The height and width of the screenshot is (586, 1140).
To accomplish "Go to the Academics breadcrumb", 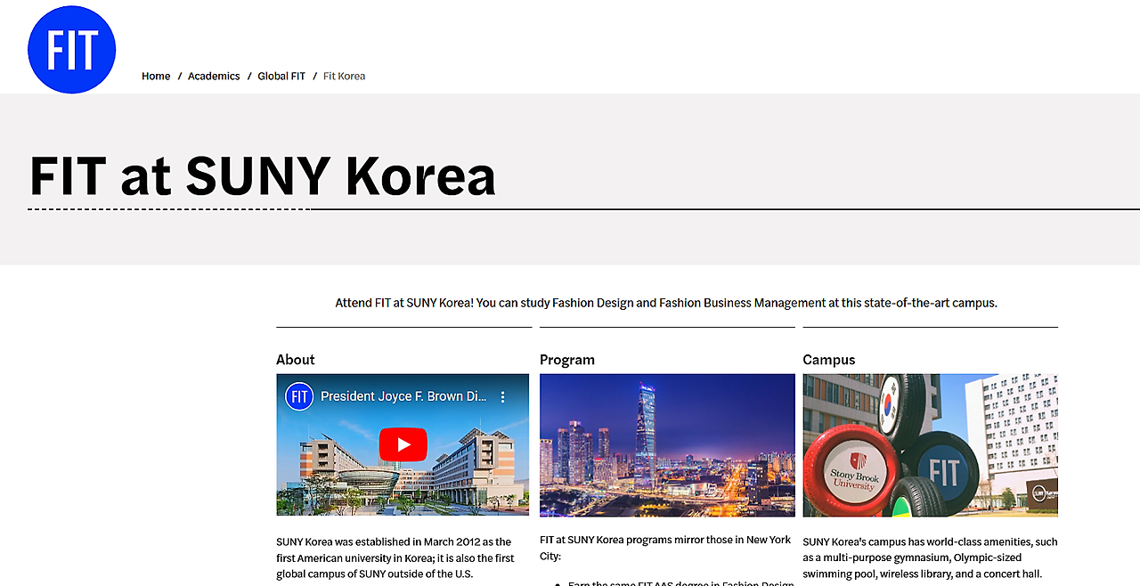I will click(214, 77).
